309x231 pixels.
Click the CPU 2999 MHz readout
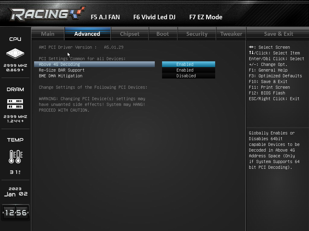click(x=15, y=66)
